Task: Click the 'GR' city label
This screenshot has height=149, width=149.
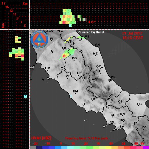Action: click(47, 68)
